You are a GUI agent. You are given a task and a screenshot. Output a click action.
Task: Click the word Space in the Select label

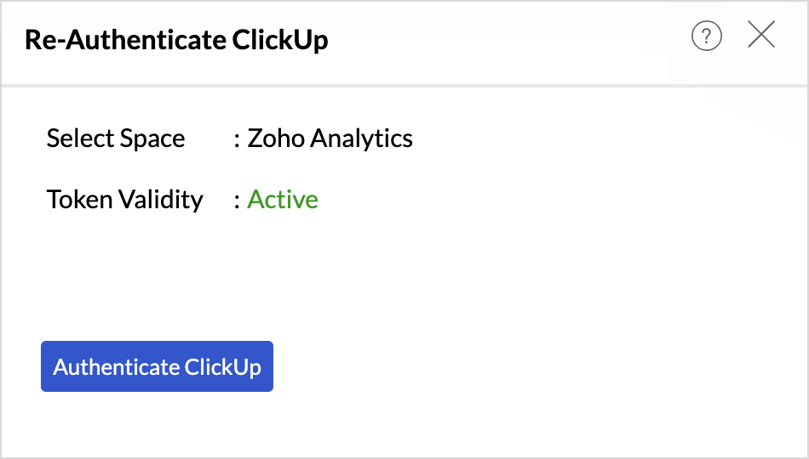152,139
